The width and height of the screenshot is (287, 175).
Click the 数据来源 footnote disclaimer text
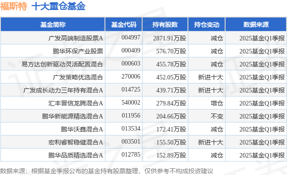107,171
